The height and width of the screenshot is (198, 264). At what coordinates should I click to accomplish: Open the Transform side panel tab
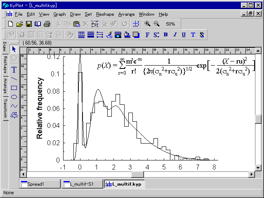(5, 108)
